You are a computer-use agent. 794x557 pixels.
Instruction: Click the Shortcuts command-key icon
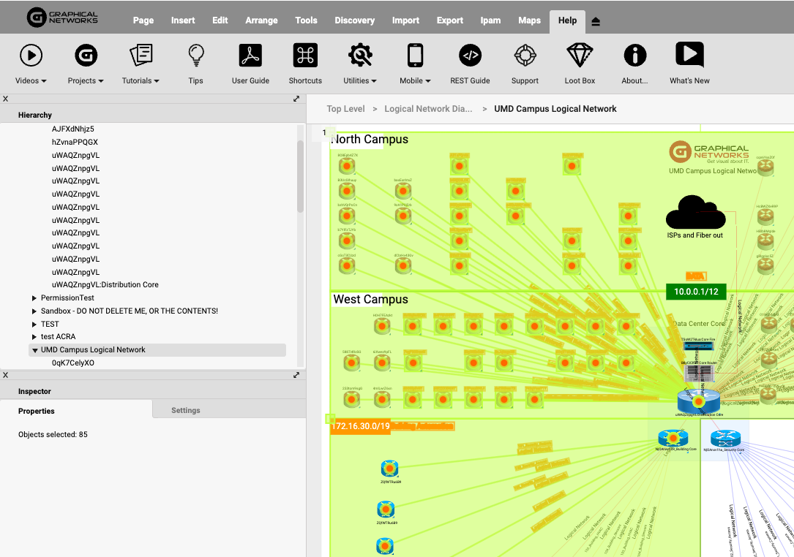point(305,56)
